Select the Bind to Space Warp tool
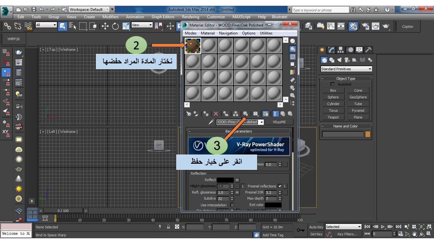Viewport: 434px width, 244px height. tap(28, 26)
